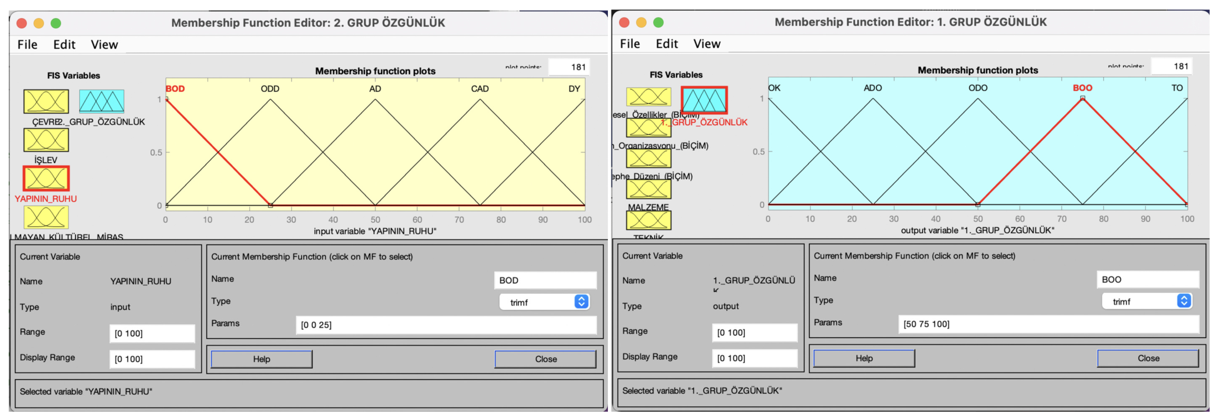The height and width of the screenshot is (420, 1218).
Task: Select the AD membership function label in the plot
Action: [x=375, y=89]
